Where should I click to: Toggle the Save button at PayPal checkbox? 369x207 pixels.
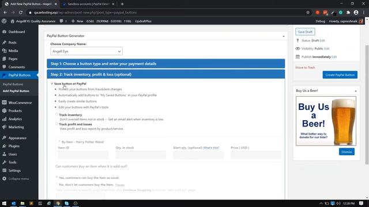[x=52, y=83]
